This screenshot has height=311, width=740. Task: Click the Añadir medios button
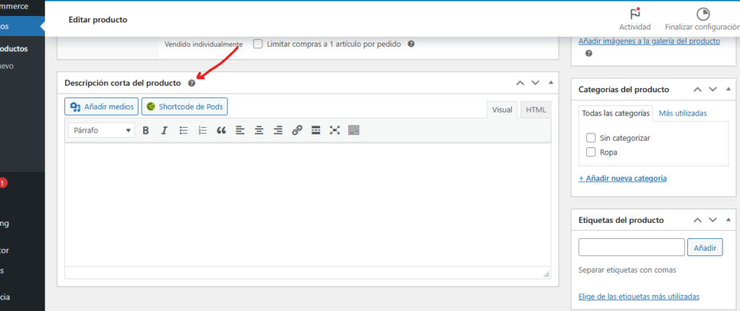tap(101, 107)
